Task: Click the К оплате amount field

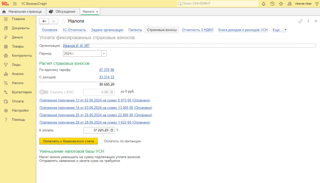Action: click(97, 130)
